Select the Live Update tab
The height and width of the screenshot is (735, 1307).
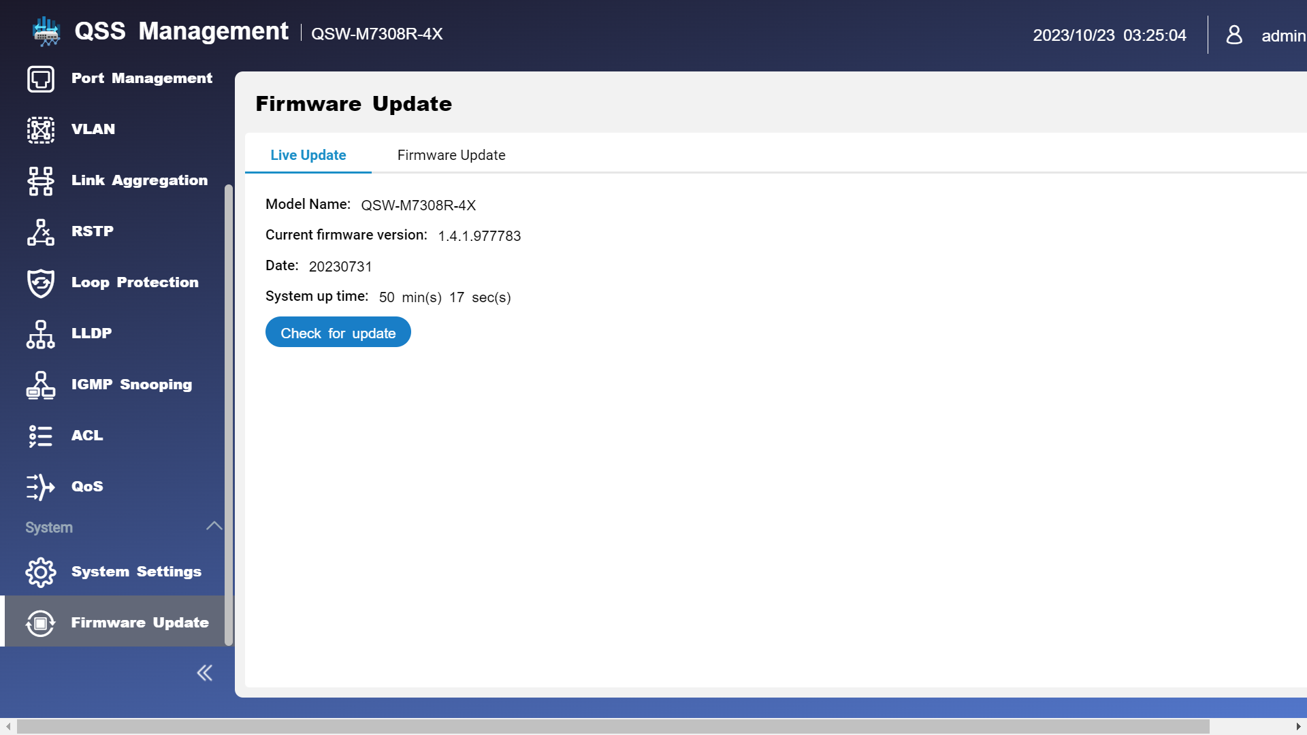(308, 155)
